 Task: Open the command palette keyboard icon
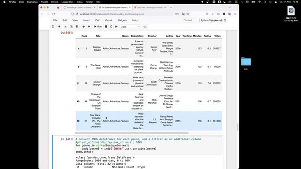coord(145,27)
